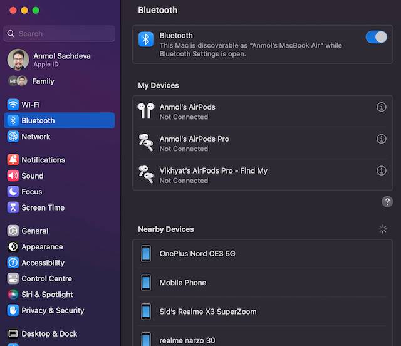
Task: Select the Mobile Phone nearby device
Action: (x=263, y=283)
